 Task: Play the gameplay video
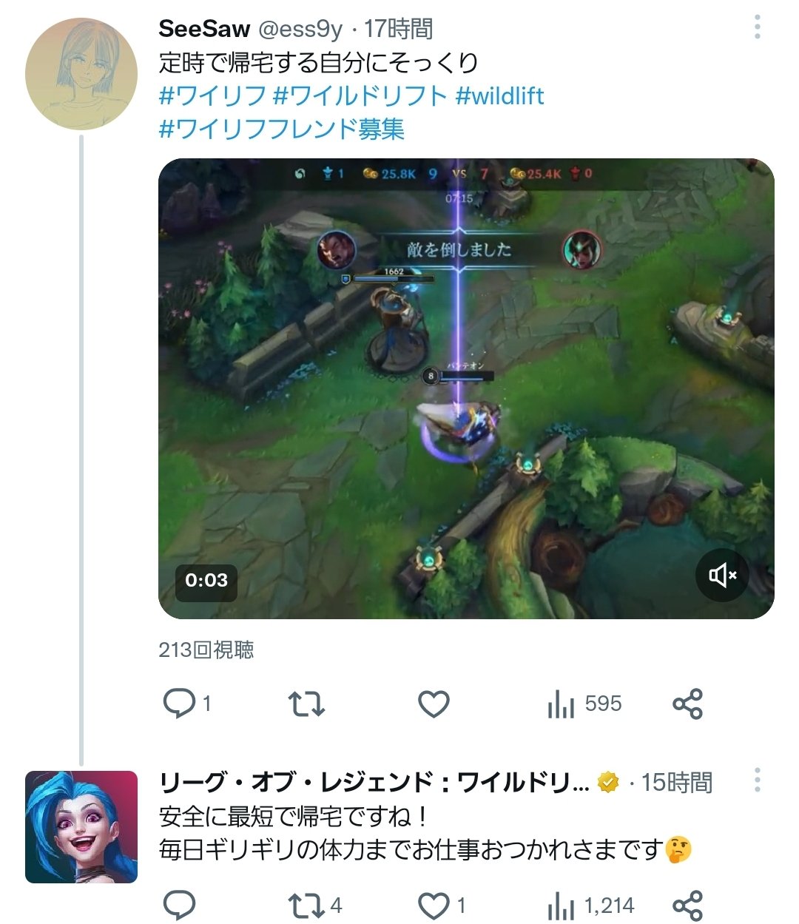pos(466,388)
